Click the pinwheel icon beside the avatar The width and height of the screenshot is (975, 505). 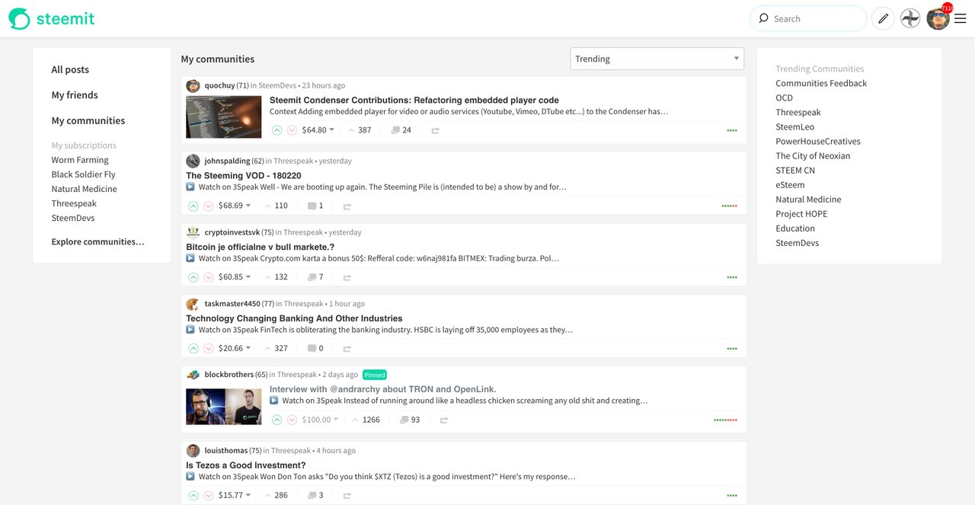910,18
